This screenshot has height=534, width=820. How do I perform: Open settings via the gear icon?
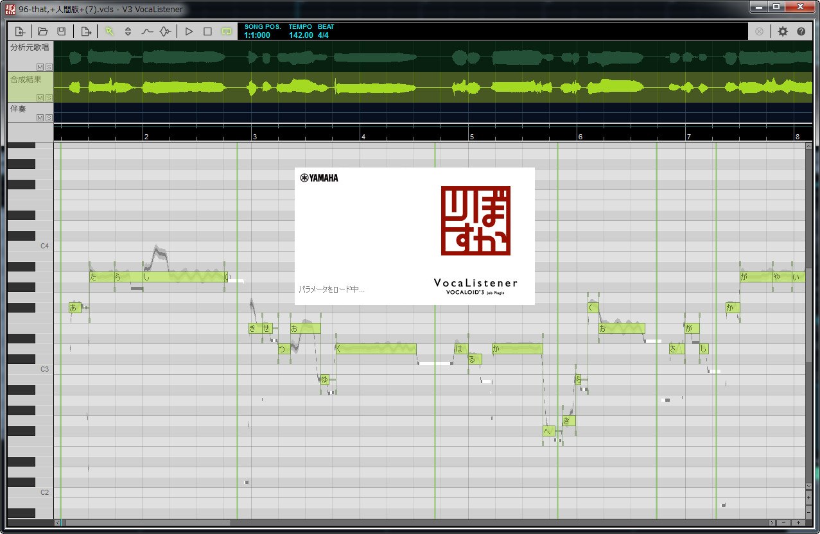pyautogui.click(x=783, y=31)
